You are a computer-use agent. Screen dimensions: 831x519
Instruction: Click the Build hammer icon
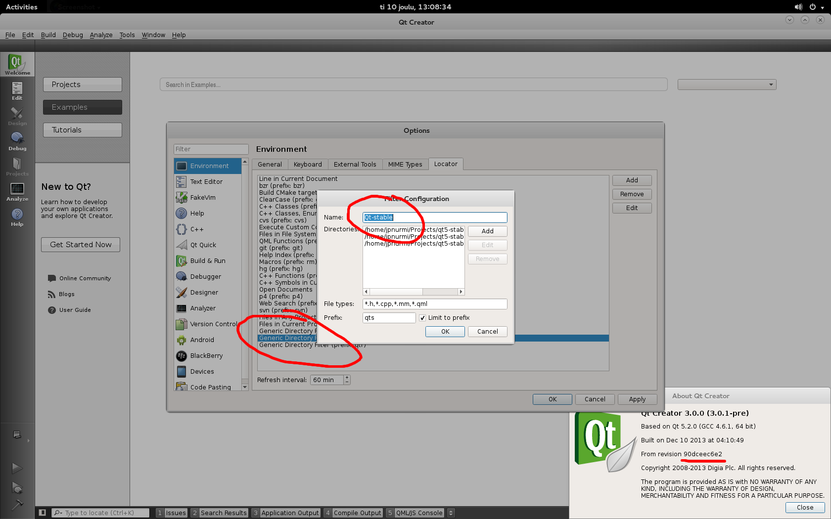17,505
